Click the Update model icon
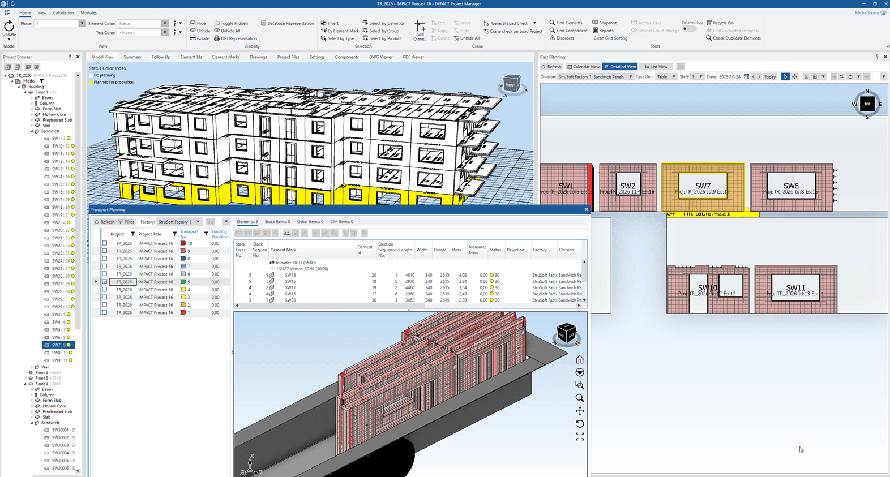890x477 pixels. coord(9,27)
